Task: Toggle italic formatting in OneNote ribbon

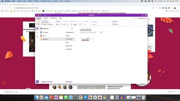Action: point(59,24)
